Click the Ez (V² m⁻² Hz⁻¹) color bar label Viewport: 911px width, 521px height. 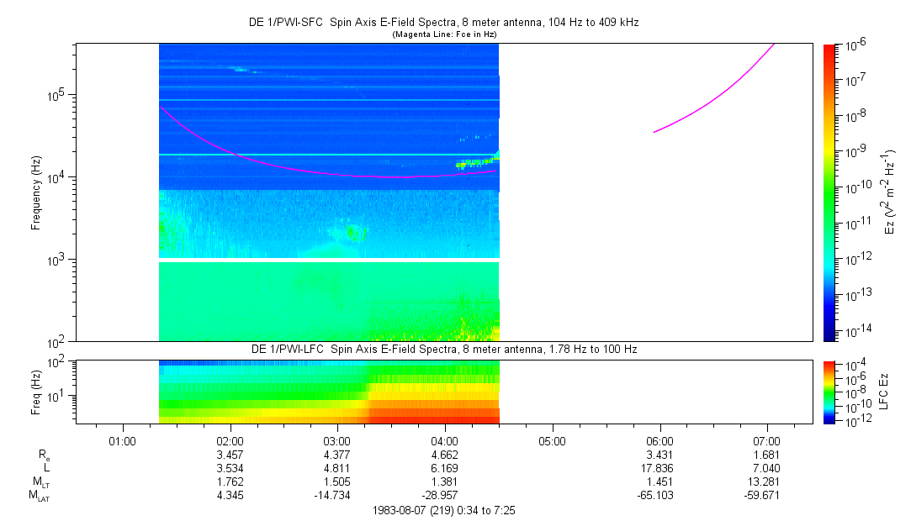[891, 192]
